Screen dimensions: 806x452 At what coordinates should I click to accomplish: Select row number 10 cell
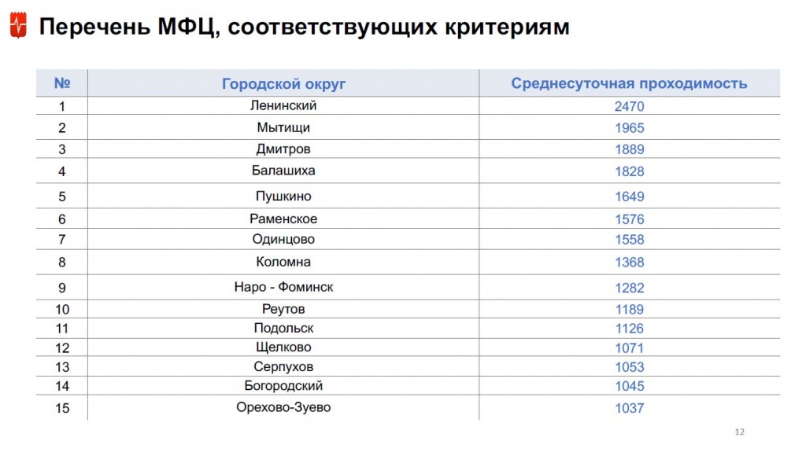pyautogui.click(x=62, y=309)
